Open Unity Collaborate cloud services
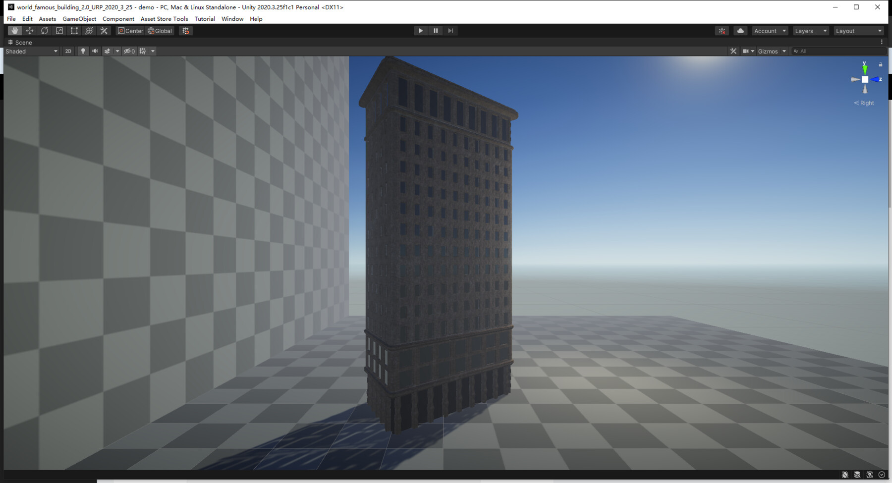This screenshot has height=483, width=892. tap(740, 30)
